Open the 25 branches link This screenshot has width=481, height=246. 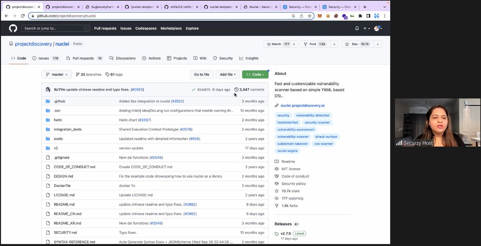(x=89, y=75)
